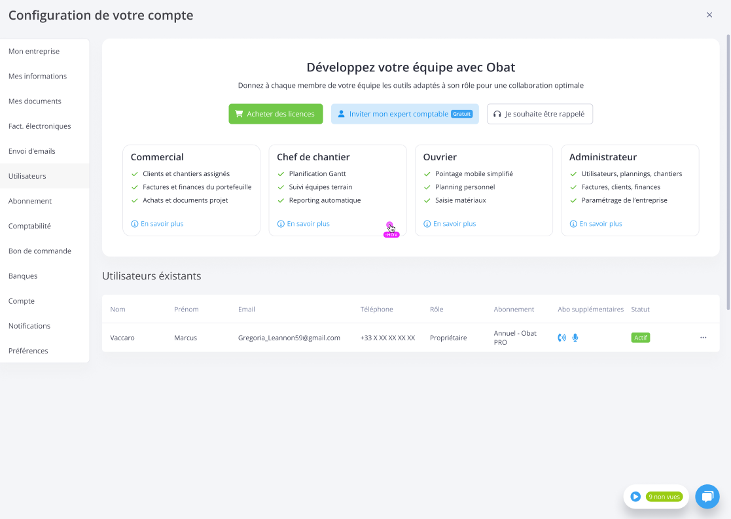Open En savoir plus under Commercial
Image resolution: width=731 pixels, height=519 pixels.
tap(162, 224)
